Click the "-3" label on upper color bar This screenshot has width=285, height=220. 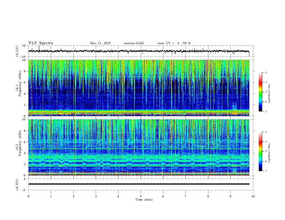pyautogui.click(x=266, y=72)
